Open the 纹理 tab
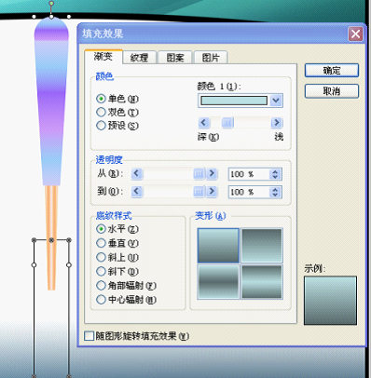371x378 pixels. coord(139,58)
